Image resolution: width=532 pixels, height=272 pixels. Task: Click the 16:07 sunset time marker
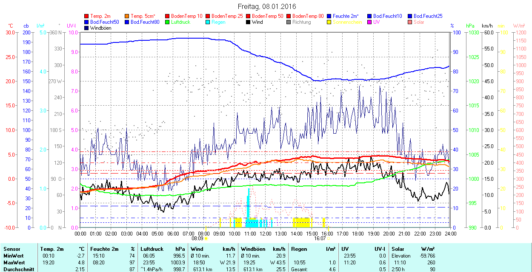click(x=320, y=238)
